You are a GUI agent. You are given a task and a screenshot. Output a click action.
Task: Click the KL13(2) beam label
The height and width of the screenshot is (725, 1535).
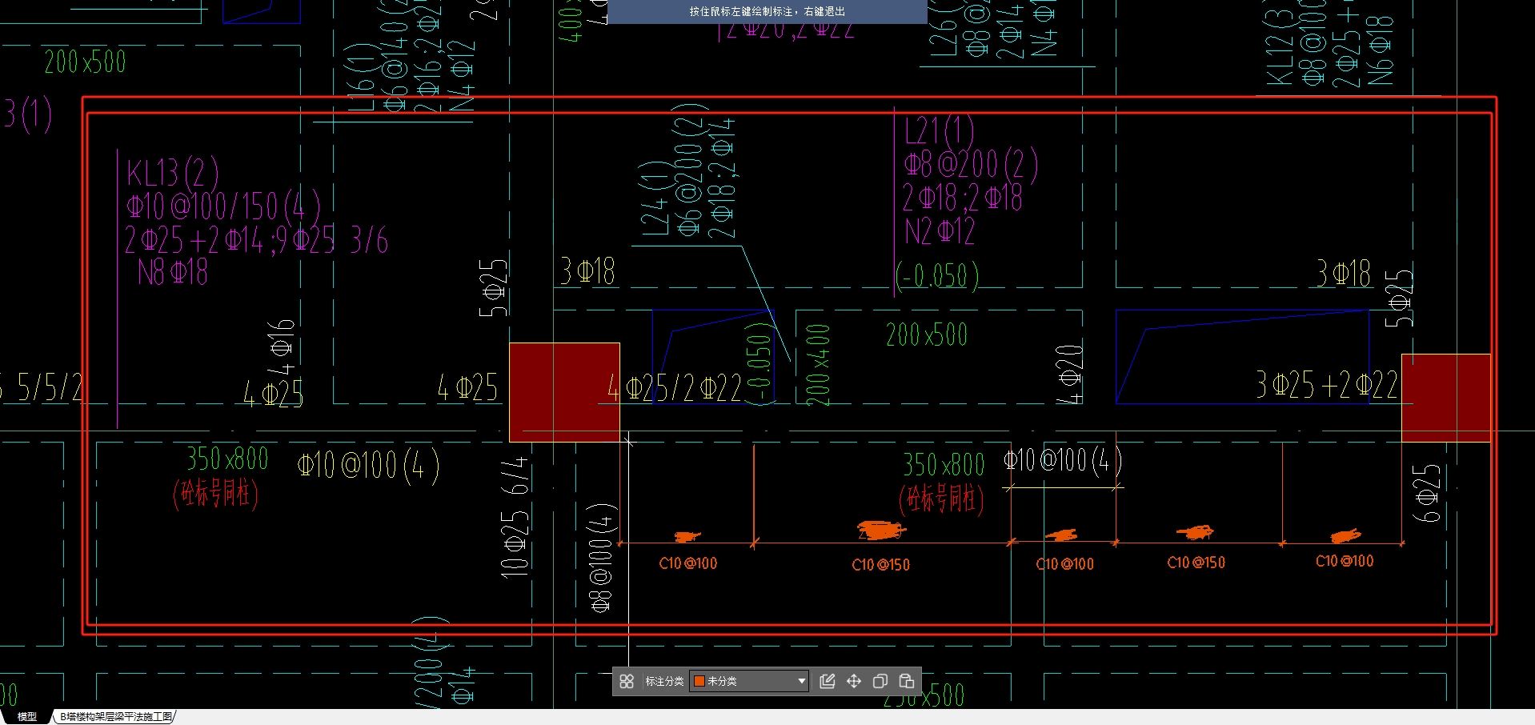[x=172, y=174]
